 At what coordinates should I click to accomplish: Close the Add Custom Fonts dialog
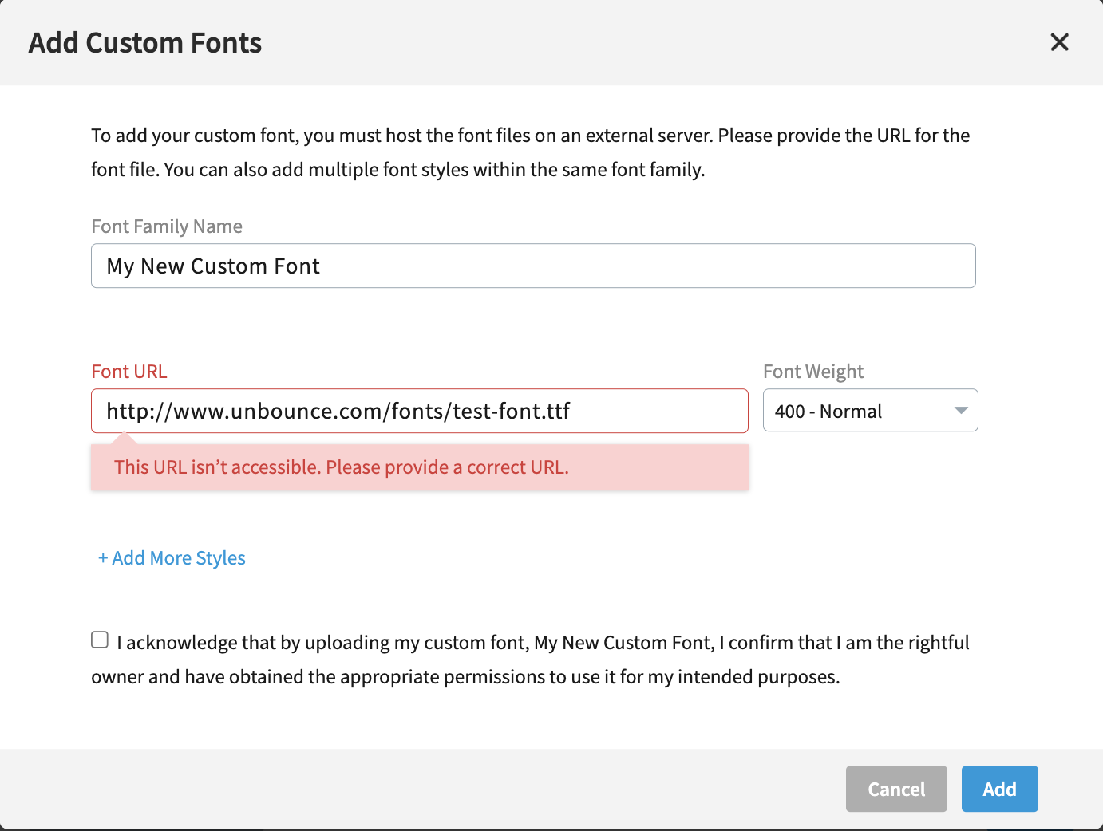coord(1059,42)
